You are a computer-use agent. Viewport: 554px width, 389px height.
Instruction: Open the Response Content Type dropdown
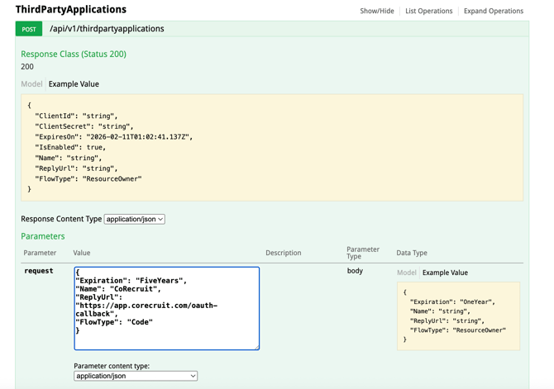pos(134,219)
